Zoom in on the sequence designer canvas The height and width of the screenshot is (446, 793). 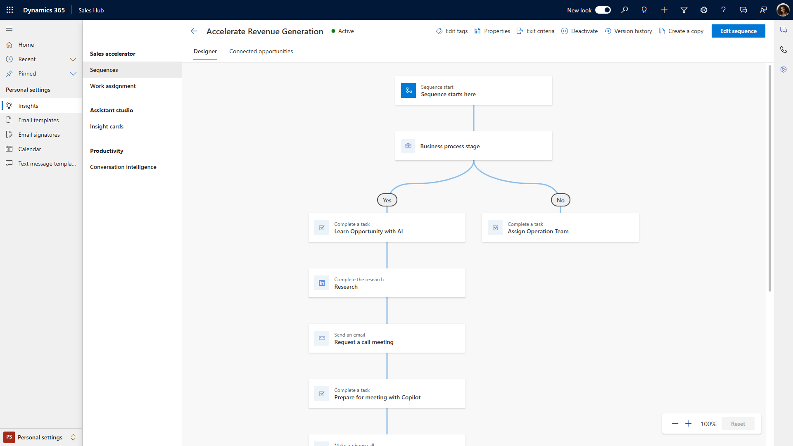(689, 424)
